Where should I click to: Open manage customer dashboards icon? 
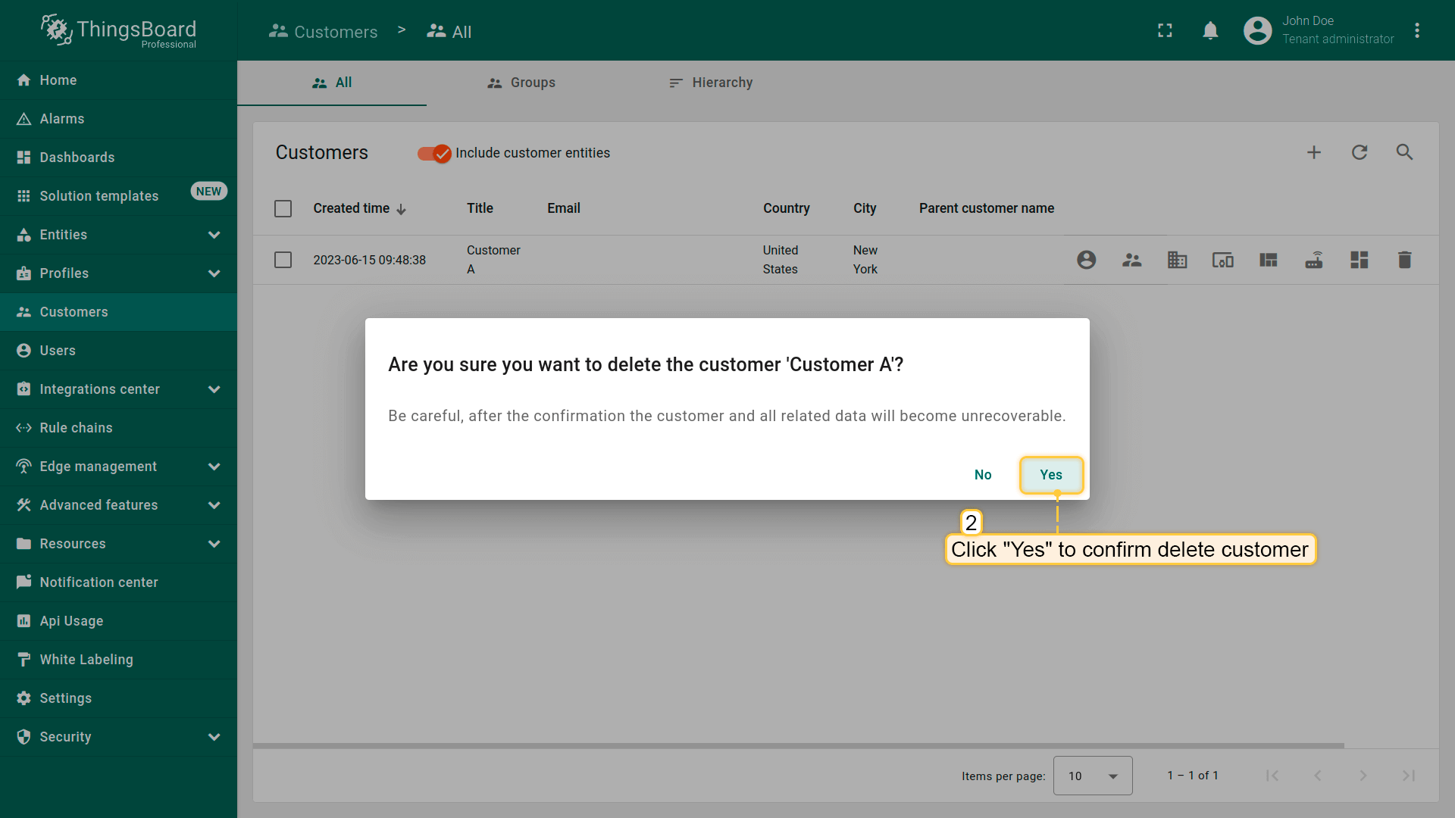1359,260
